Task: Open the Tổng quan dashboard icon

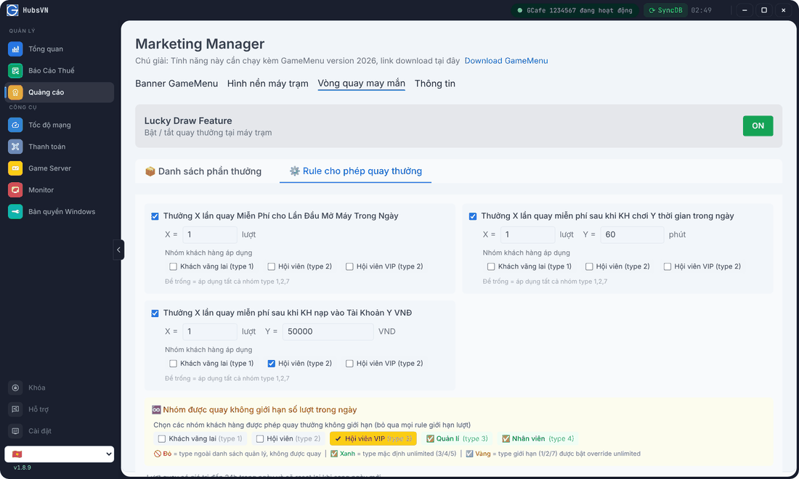Action: pos(15,49)
